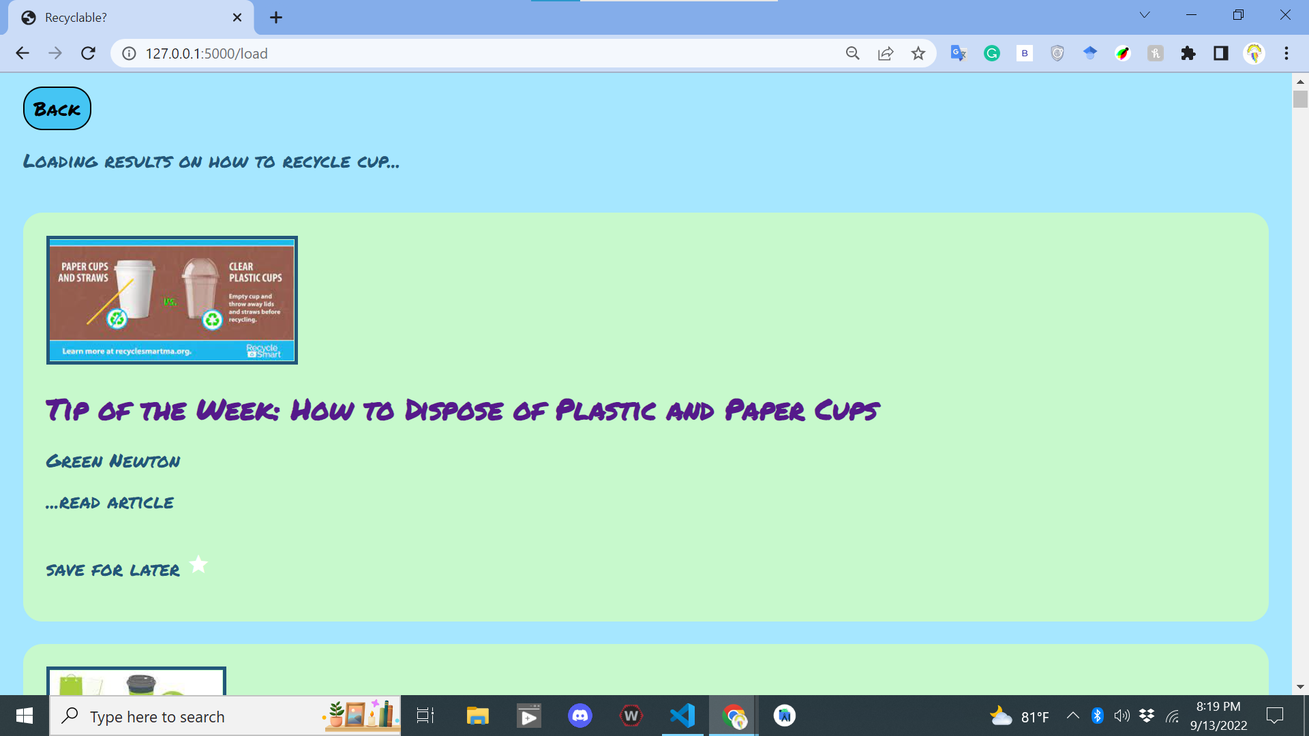Open the Chrome three-dot menu
This screenshot has width=1309, height=736.
[x=1287, y=53]
